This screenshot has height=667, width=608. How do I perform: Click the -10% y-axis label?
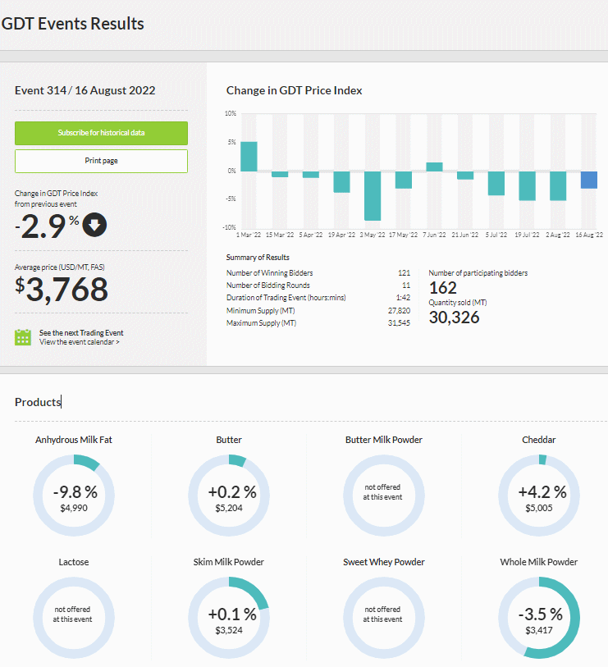pos(229,227)
